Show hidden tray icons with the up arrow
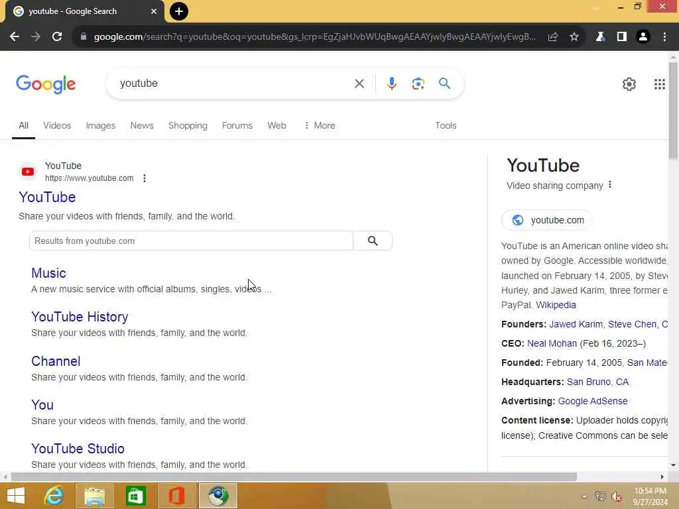The height and width of the screenshot is (509, 679). point(585,496)
